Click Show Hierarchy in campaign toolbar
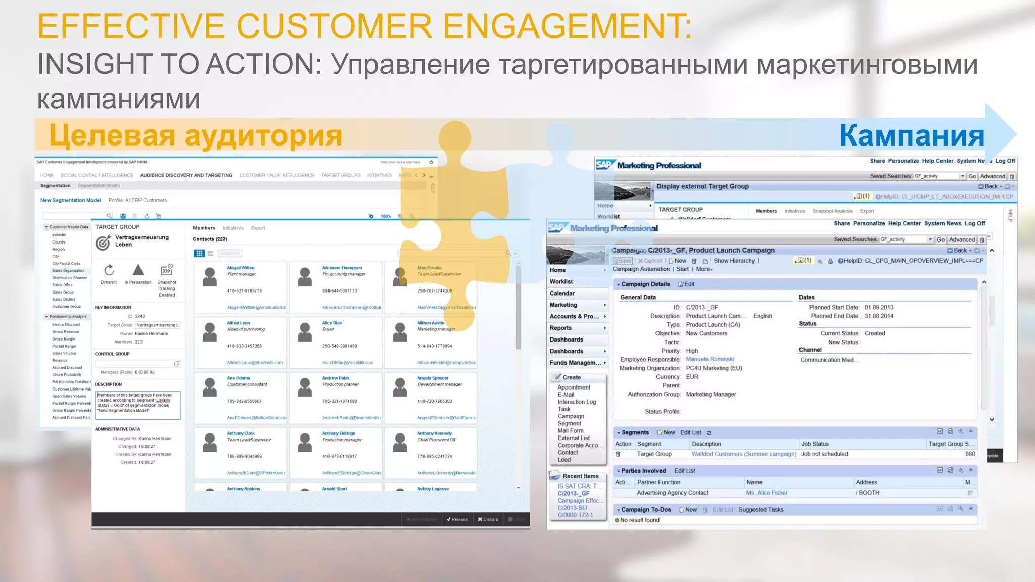This screenshot has height=582, width=1035. 734,261
